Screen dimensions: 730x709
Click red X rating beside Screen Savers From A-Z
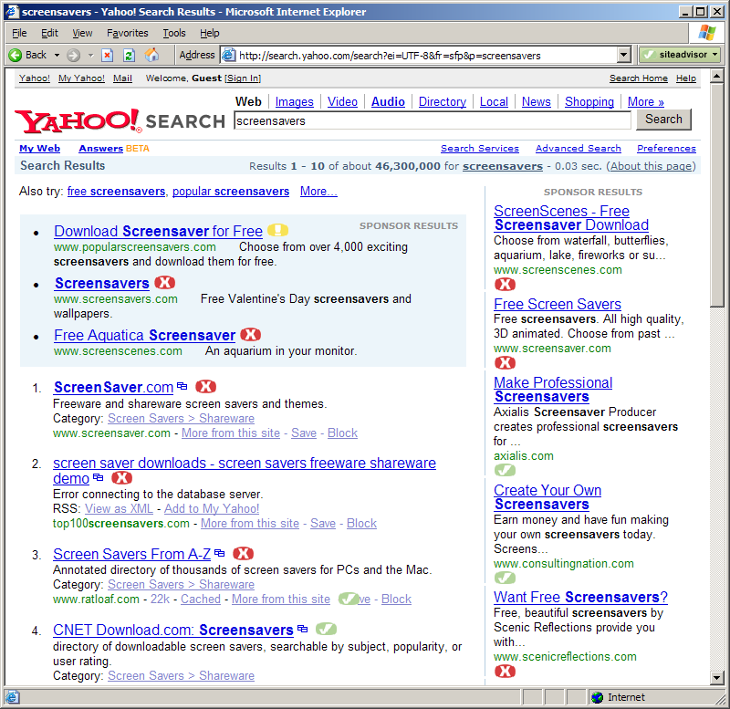[243, 553]
